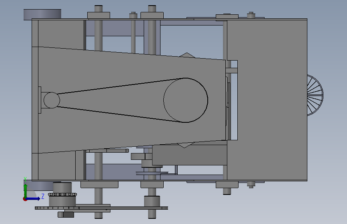Select the large circular pulley face in the model
The image size is (347, 224).
(186, 100)
